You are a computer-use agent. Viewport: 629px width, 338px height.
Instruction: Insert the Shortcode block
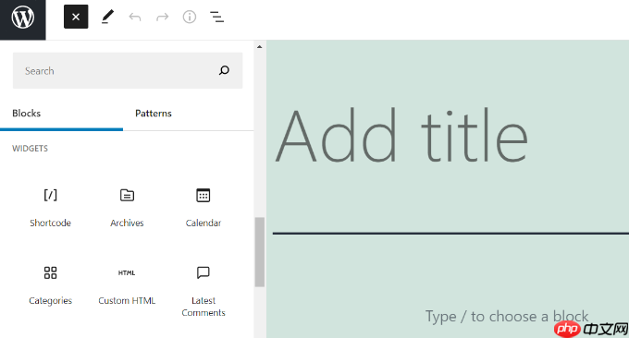50,208
